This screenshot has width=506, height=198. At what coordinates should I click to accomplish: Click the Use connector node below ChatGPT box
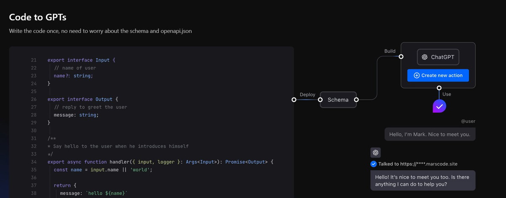[x=439, y=88]
